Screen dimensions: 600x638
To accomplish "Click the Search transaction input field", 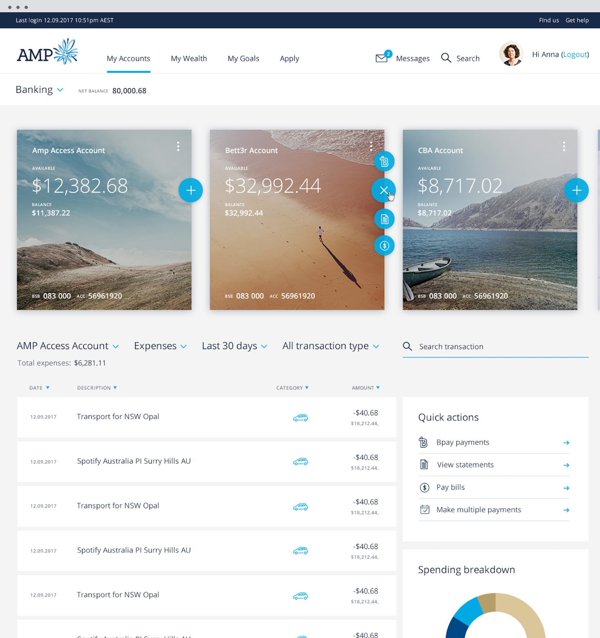I will (x=496, y=346).
